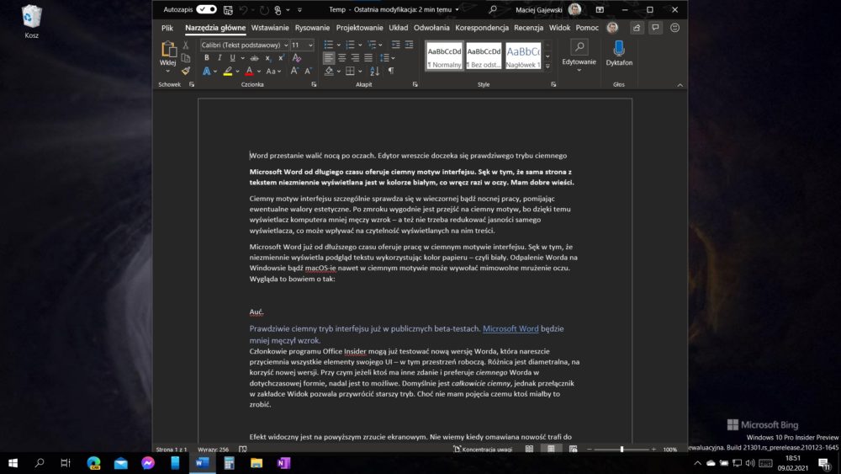Open the document title dropdown arrow
This screenshot has height=474, width=841.
tap(457, 9)
